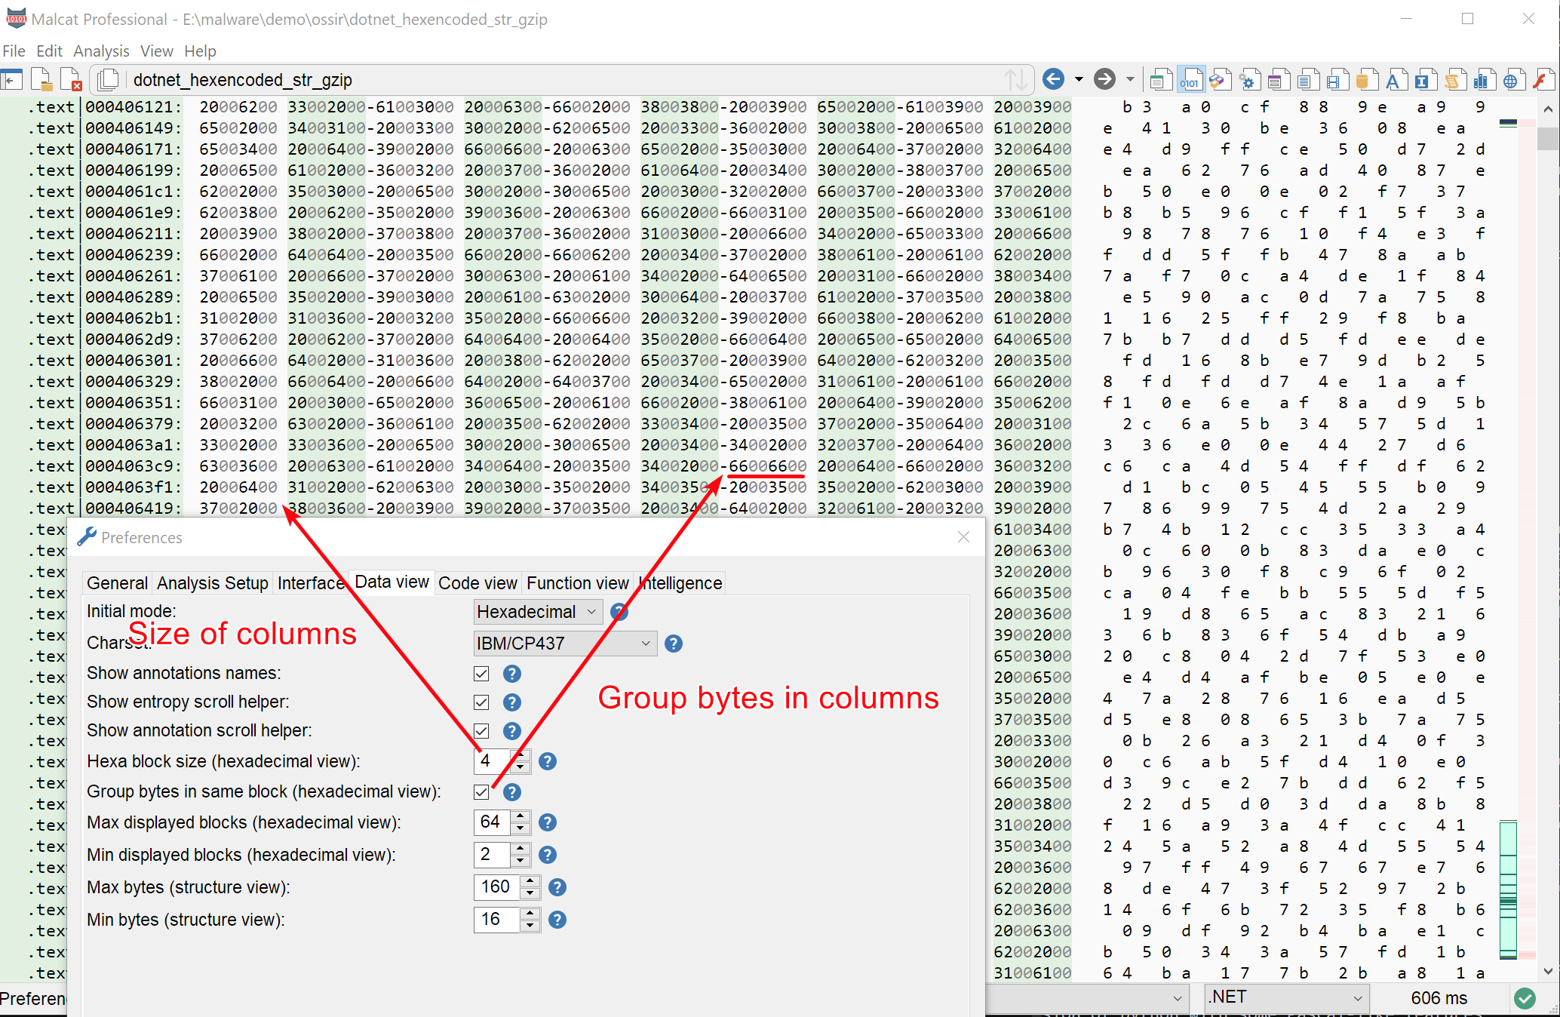Click the green checkmark status icon

[x=1525, y=998]
